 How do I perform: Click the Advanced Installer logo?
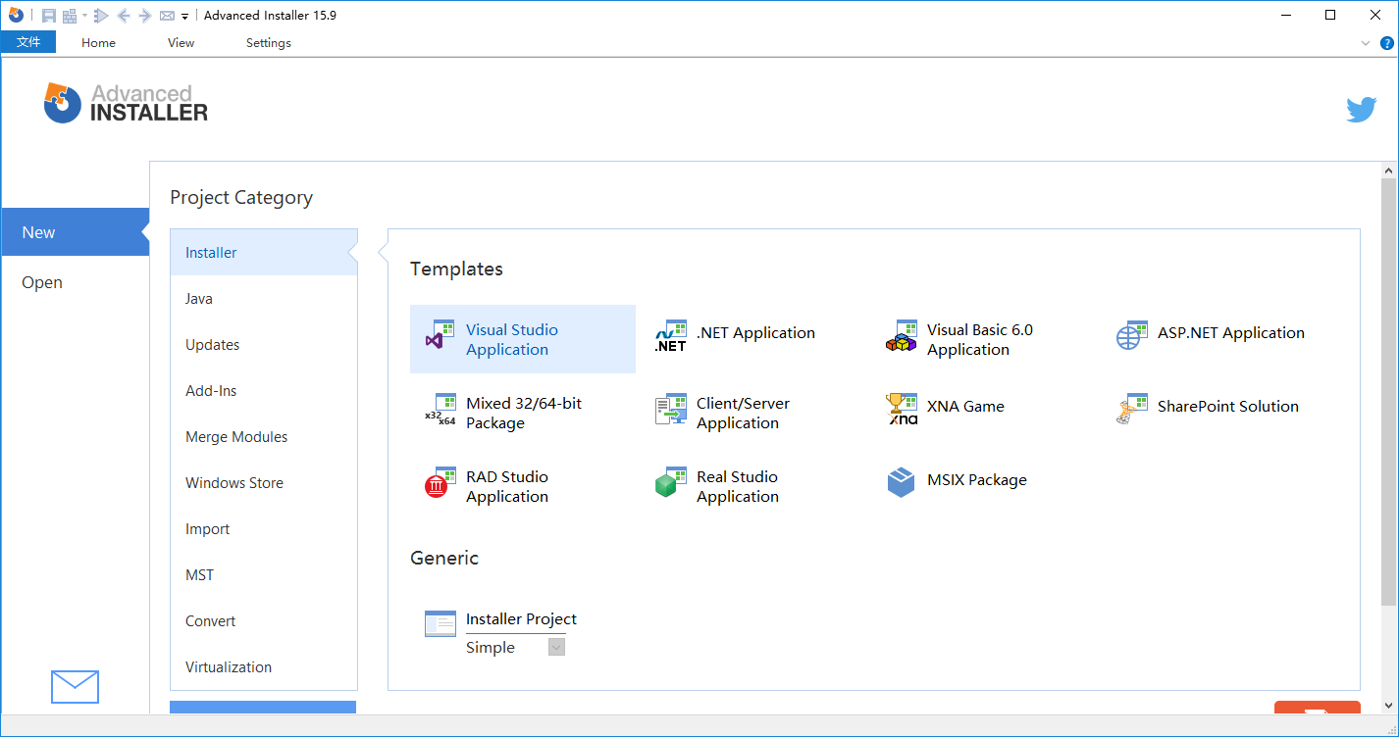[126, 103]
